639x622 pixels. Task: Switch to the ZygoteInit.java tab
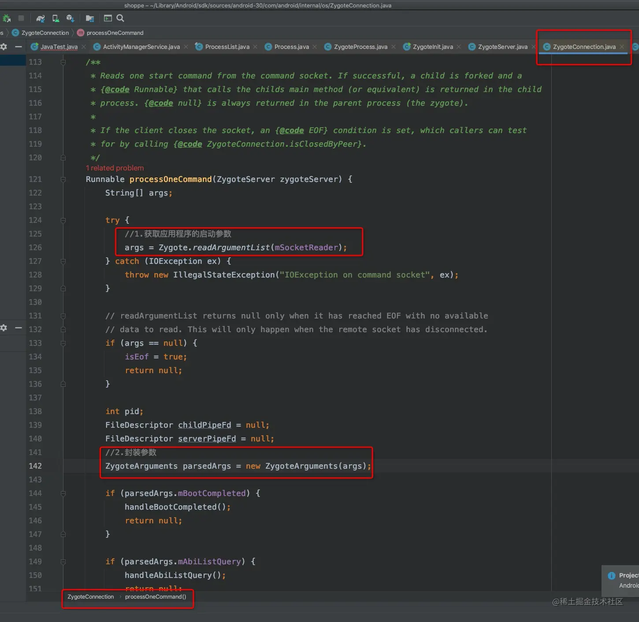click(433, 47)
